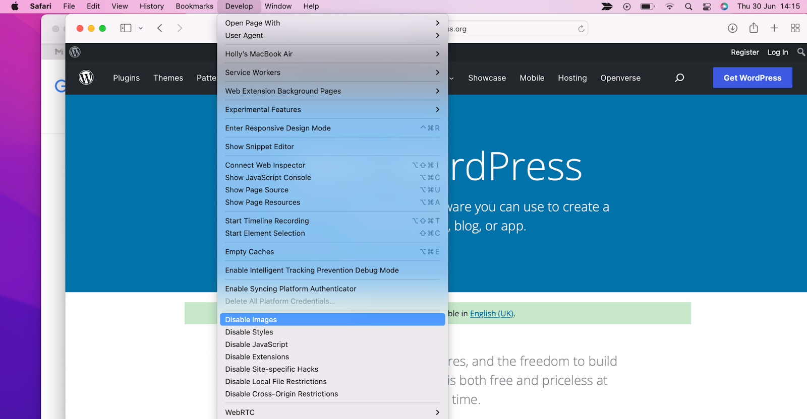The image size is (807, 419).
Task: Toggle Disable Styles option
Action: click(332, 332)
